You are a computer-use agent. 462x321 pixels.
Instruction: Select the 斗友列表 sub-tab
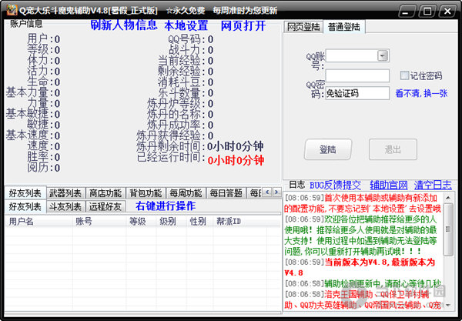tap(65, 206)
